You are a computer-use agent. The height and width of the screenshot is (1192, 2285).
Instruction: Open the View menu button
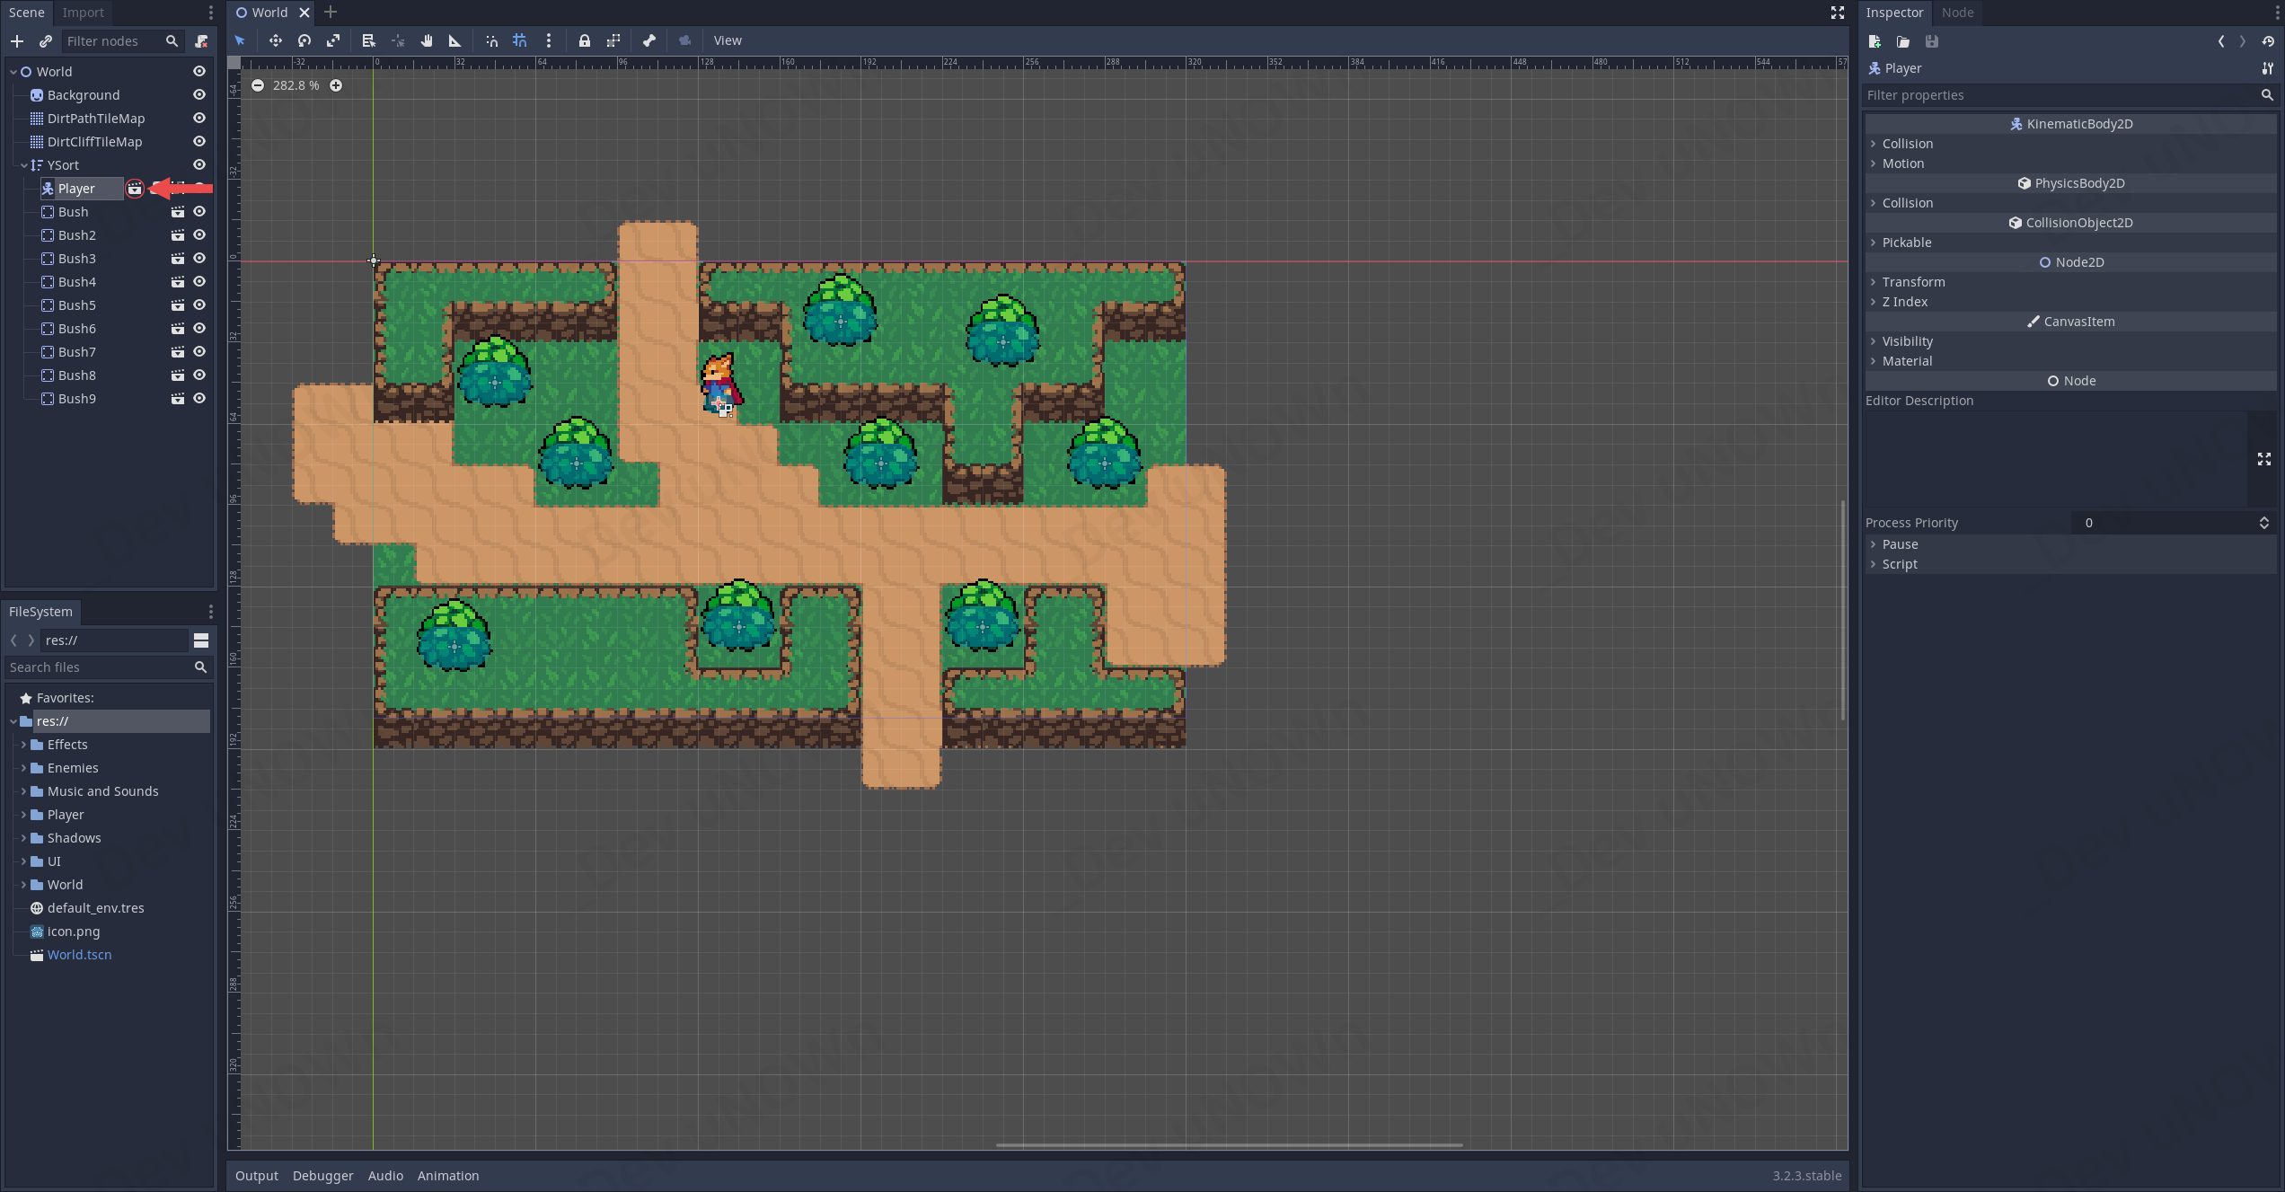click(727, 40)
